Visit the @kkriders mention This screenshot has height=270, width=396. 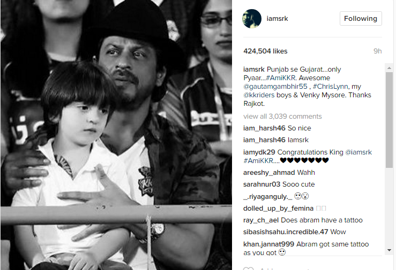259,95
